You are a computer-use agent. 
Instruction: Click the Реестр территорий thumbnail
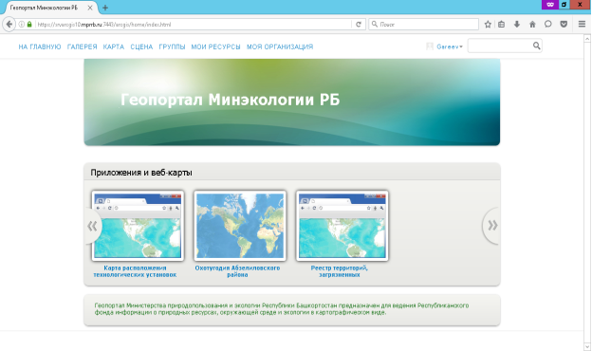(342, 226)
